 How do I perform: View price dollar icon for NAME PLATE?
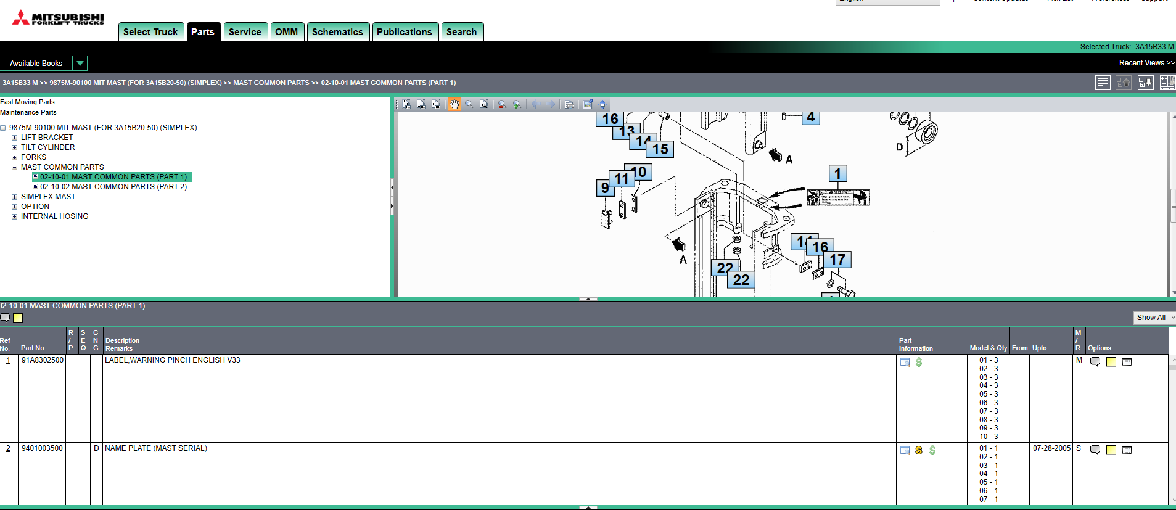(932, 450)
